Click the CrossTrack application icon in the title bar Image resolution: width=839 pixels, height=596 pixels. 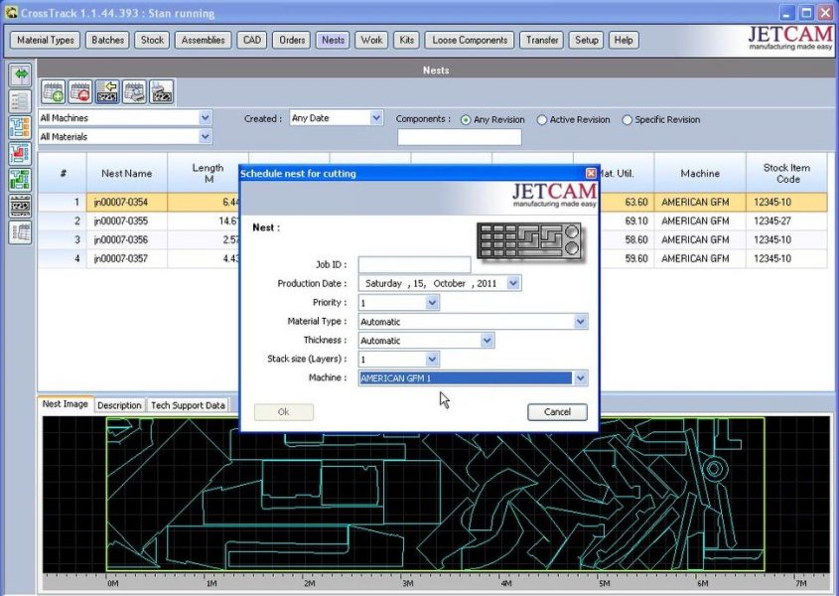[11, 13]
